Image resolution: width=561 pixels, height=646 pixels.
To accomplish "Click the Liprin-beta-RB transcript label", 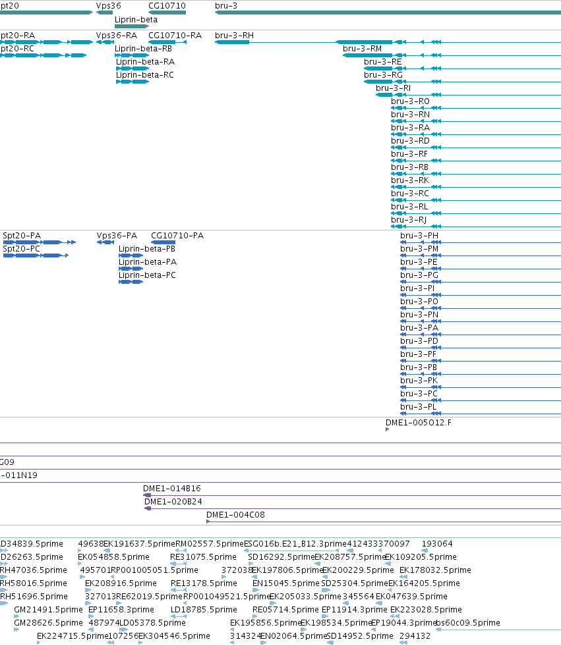I will (x=143, y=49).
